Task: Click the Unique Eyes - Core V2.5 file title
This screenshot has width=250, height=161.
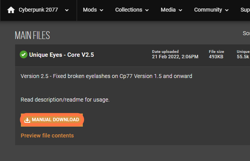Action: tap(62, 55)
